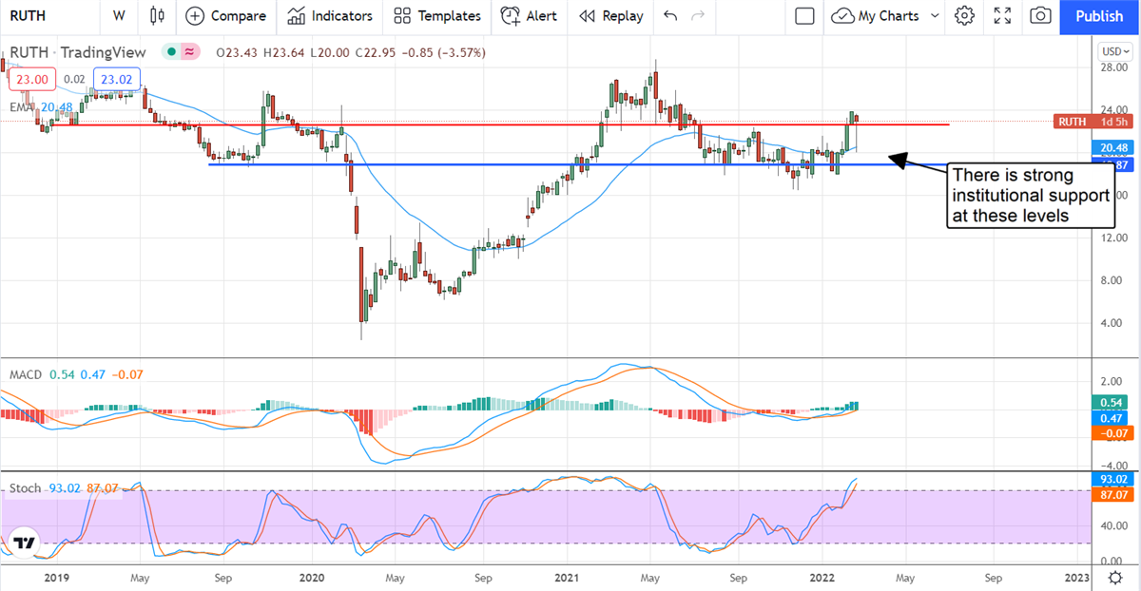Select the -0.07 MACD histogram label
1141x591 pixels.
(x=1114, y=434)
